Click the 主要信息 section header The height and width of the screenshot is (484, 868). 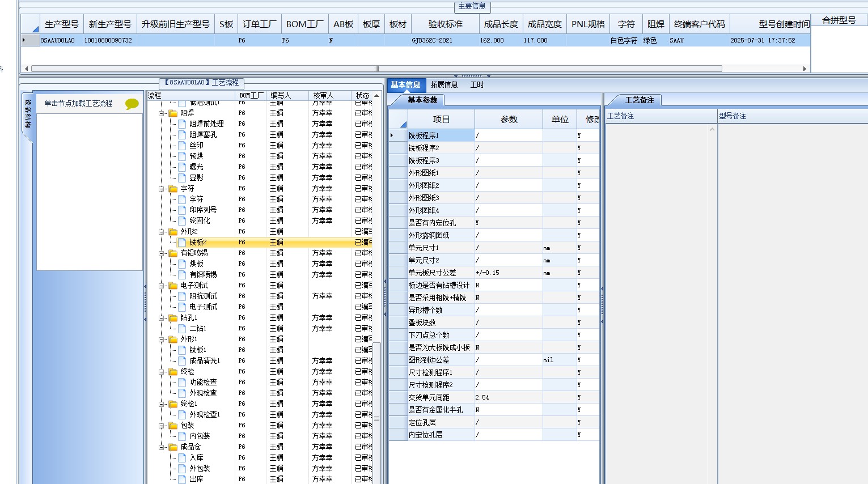coord(472,6)
